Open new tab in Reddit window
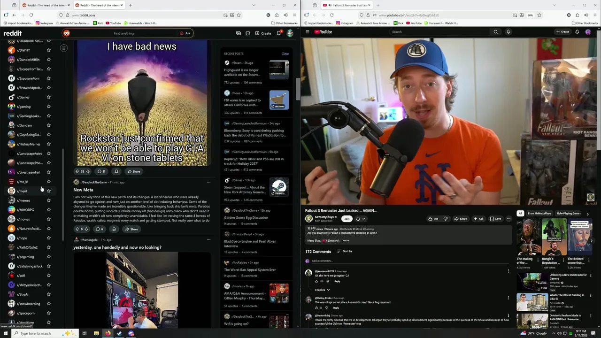This screenshot has width=601, height=338. click(x=130, y=5)
